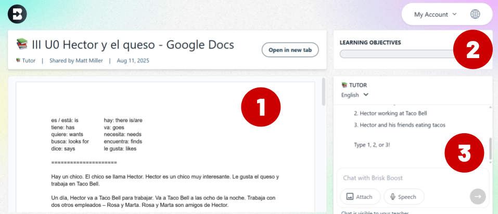Click the Tutor label under the title
The width and height of the screenshot is (498, 214).
26,61
